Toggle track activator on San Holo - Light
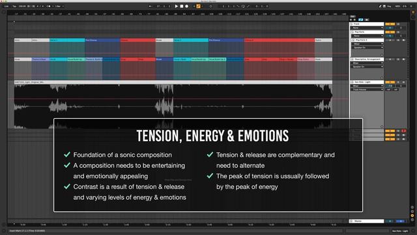Image resolution: width=417 pixels, height=235 pixels. pyautogui.click(x=390, y=82)
